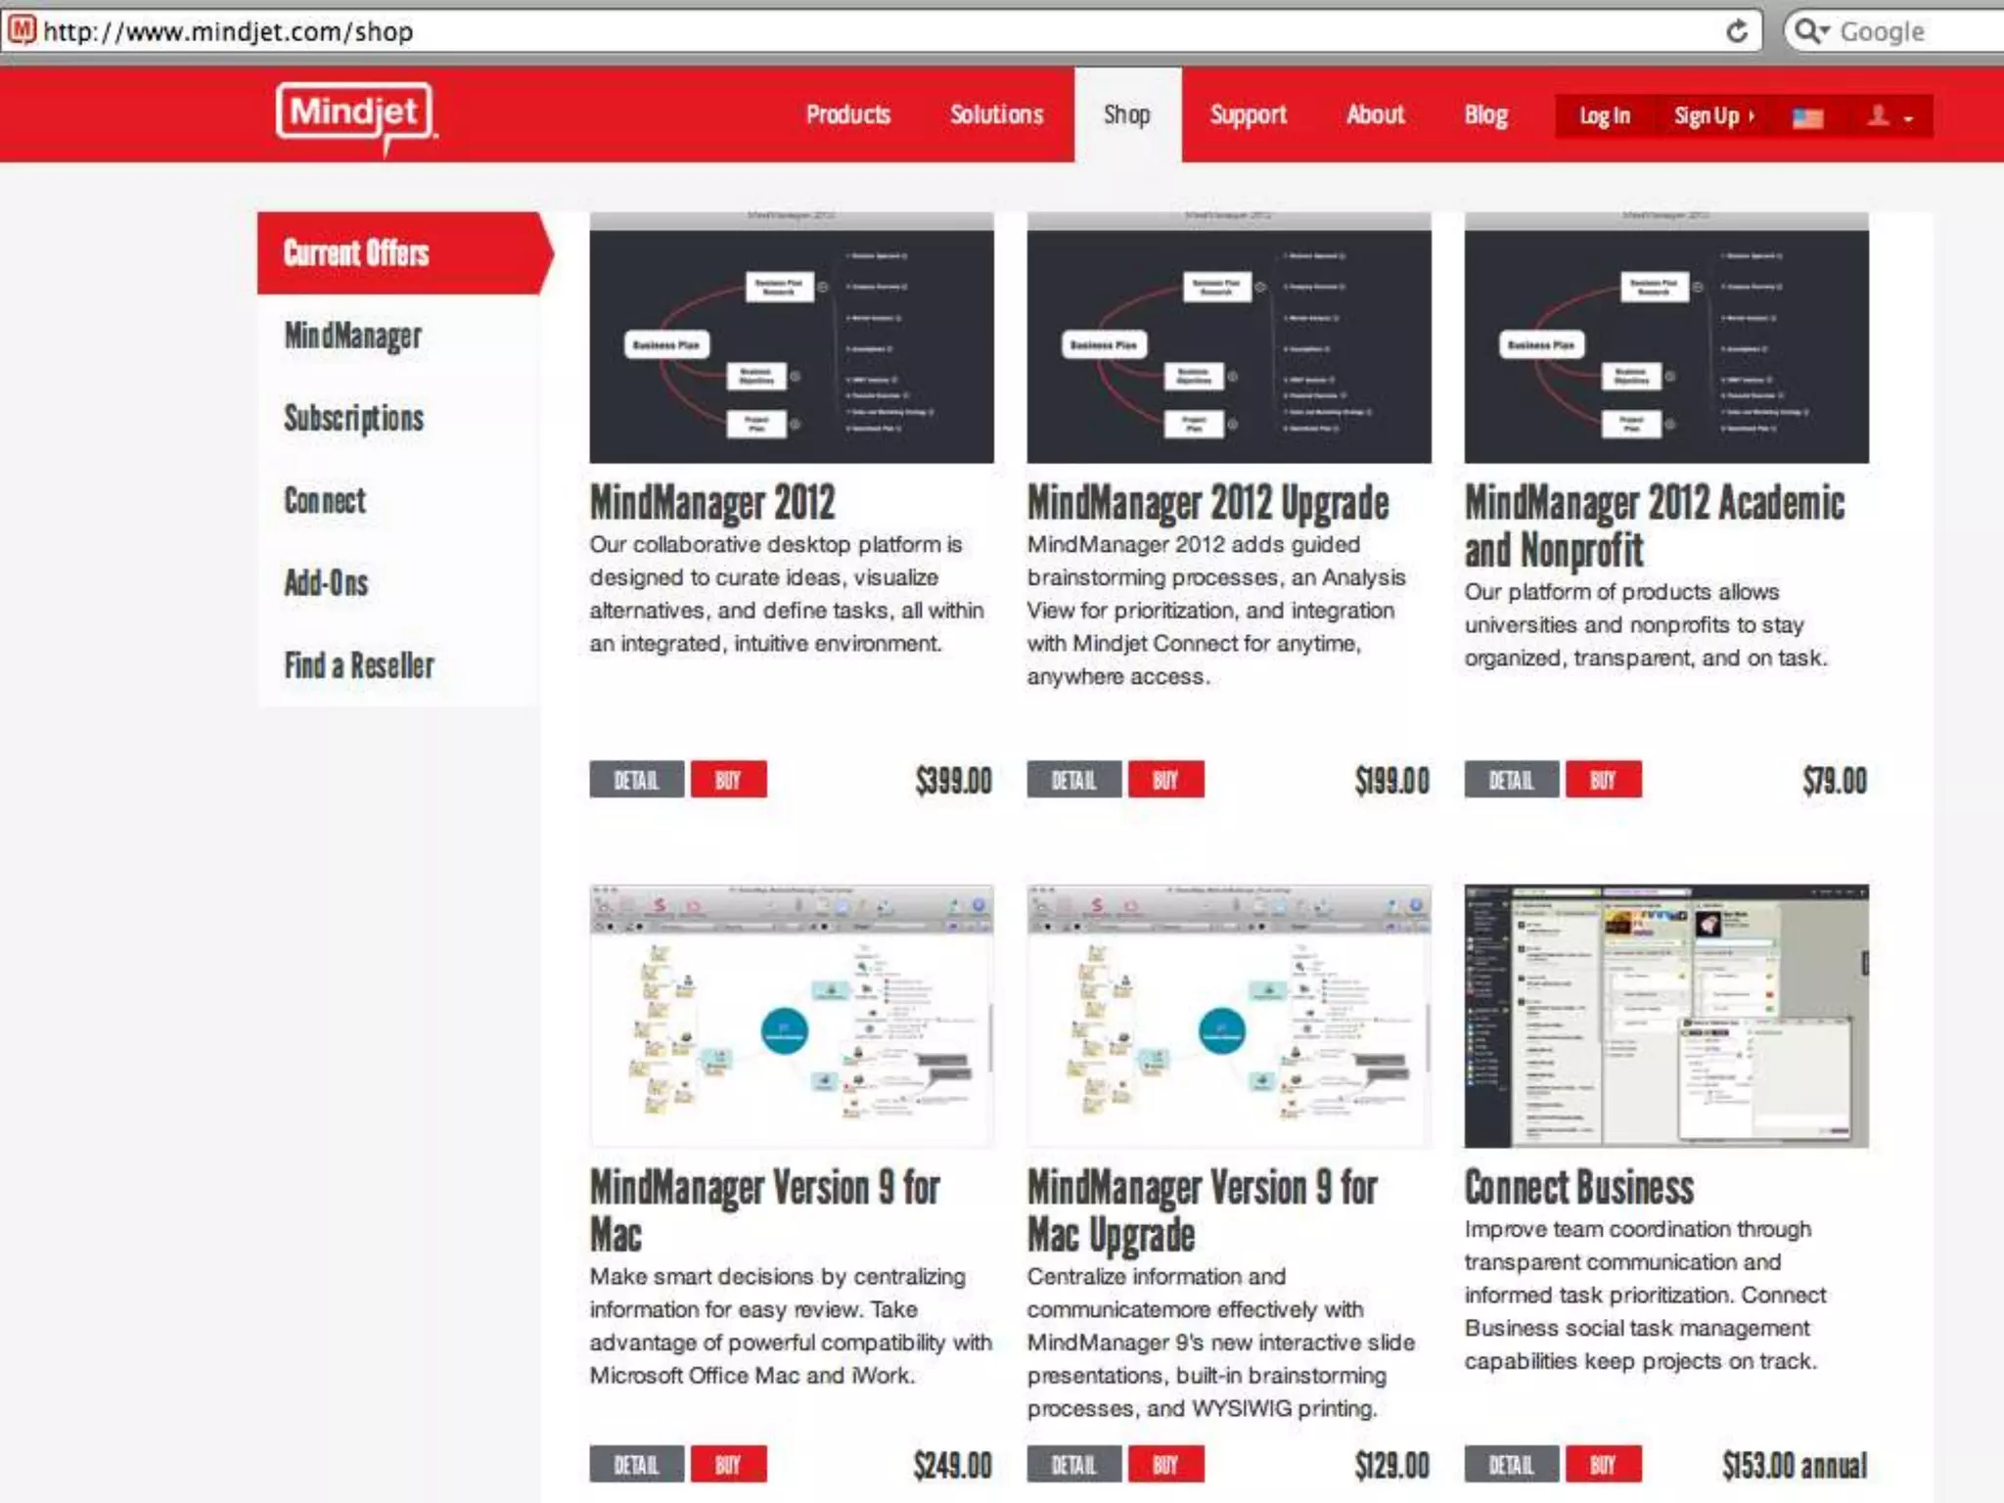The height and width of the screenshot is (1503, 2004).
Task: Open Find a Reseller sidebar link
Action: click(358, 665)
